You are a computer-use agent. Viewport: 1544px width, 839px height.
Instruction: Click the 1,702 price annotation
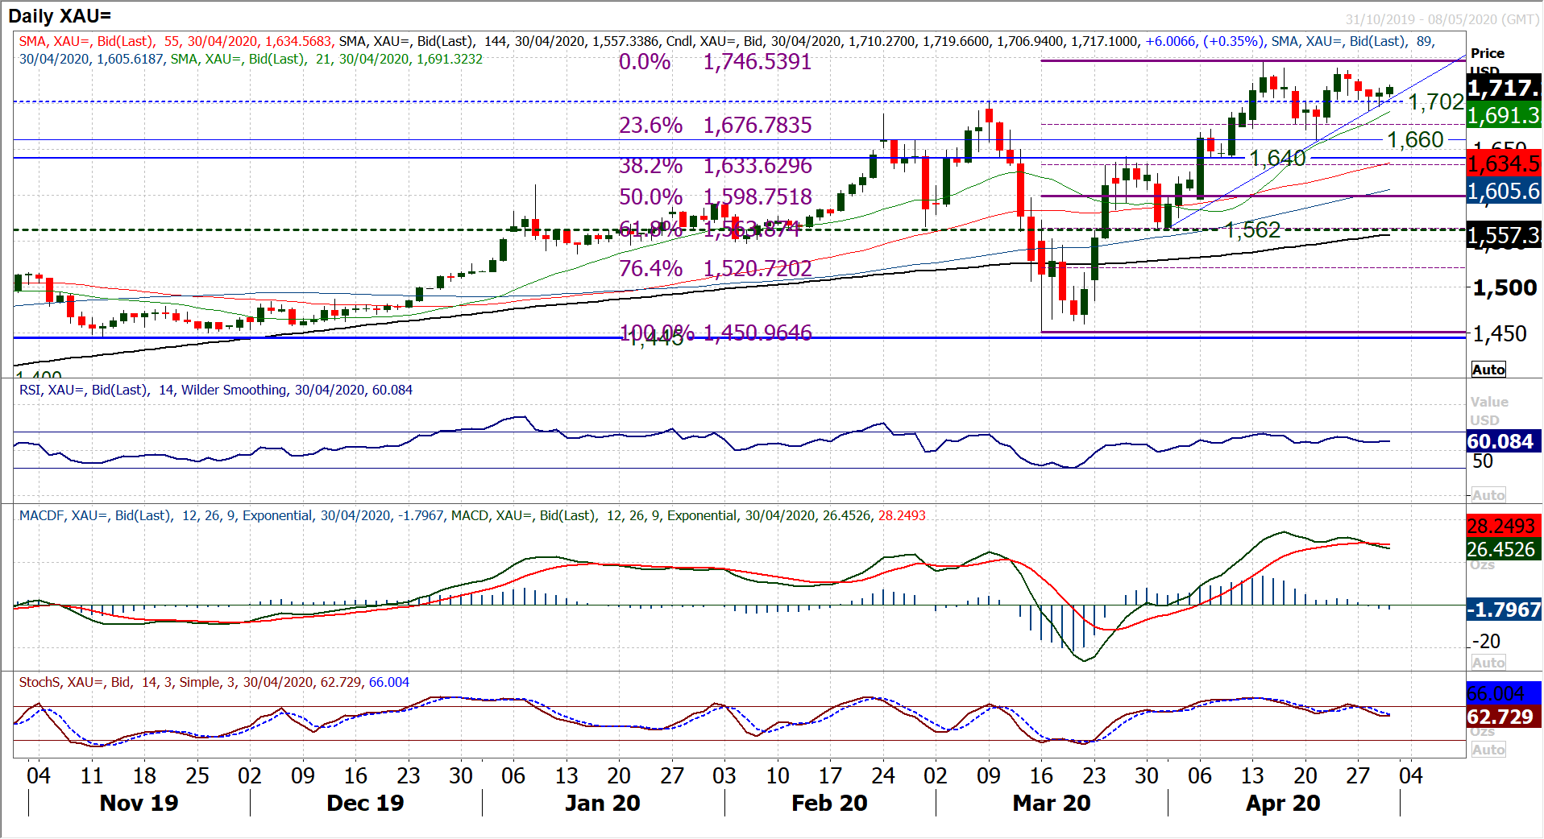pos(1436,102)
